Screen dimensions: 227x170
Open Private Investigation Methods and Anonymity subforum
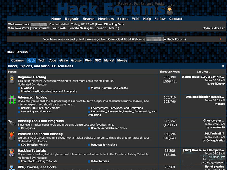point(49,92)
